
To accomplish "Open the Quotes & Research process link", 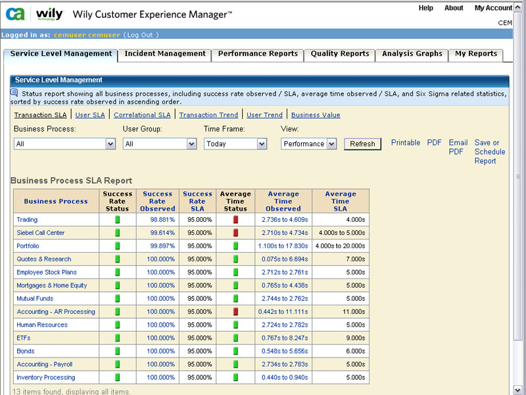I will 44,259.
